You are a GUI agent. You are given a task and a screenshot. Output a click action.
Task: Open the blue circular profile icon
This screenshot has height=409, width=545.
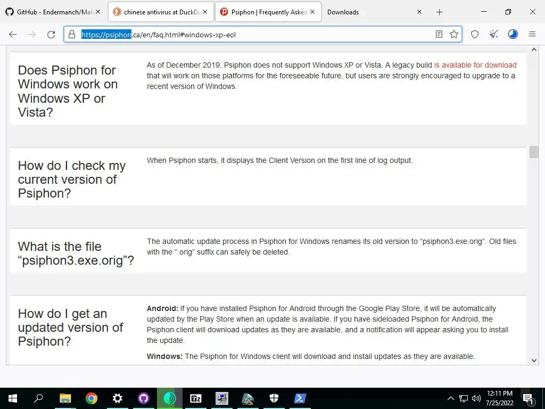pos(513,34)
